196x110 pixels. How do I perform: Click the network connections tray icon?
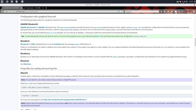point(180,2)
